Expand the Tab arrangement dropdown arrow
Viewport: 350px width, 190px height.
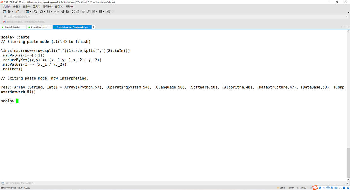click(103, 12)
